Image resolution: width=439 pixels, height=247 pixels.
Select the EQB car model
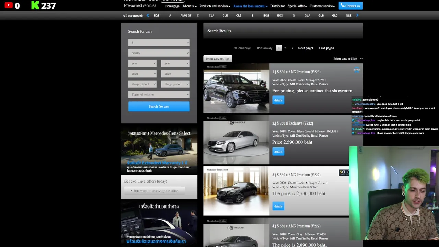coord(266,16)
